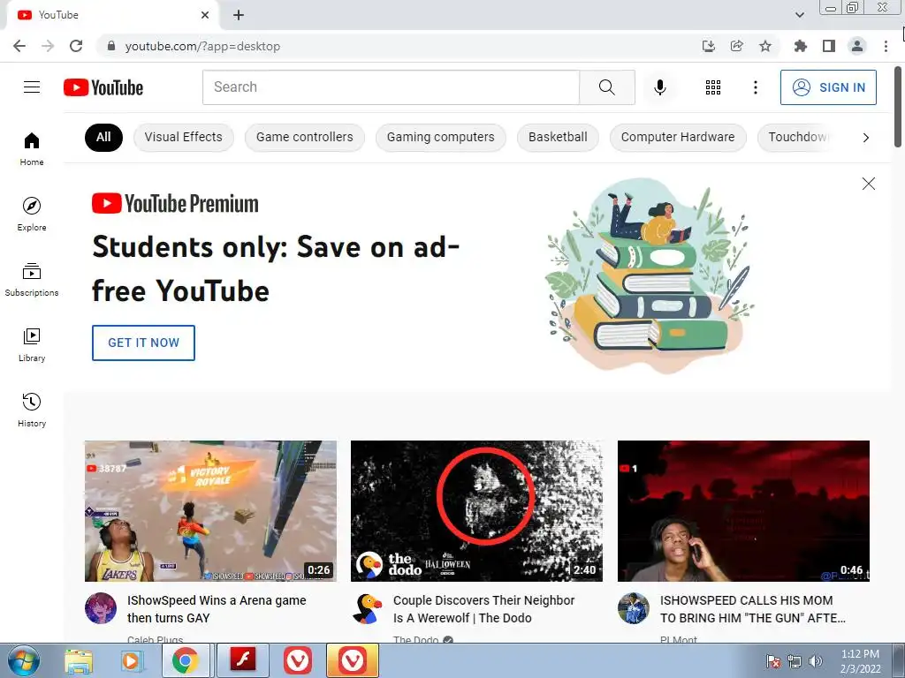Open Subscriptions in the sidebar
905x678 pixels.
32,280
